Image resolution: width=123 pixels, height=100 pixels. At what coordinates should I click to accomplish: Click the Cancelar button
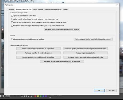[111, 90]
